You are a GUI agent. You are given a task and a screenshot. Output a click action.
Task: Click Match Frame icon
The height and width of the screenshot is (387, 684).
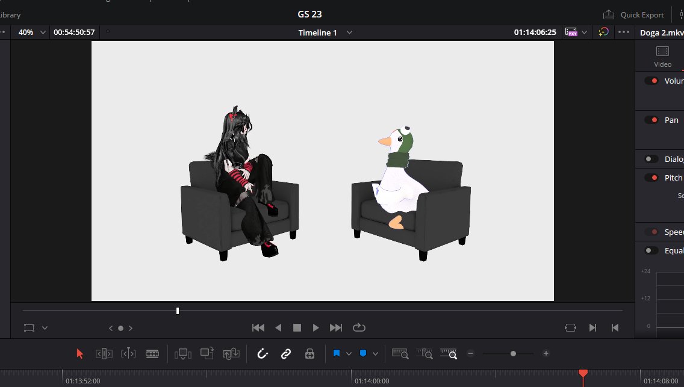(x=571, y=328)
